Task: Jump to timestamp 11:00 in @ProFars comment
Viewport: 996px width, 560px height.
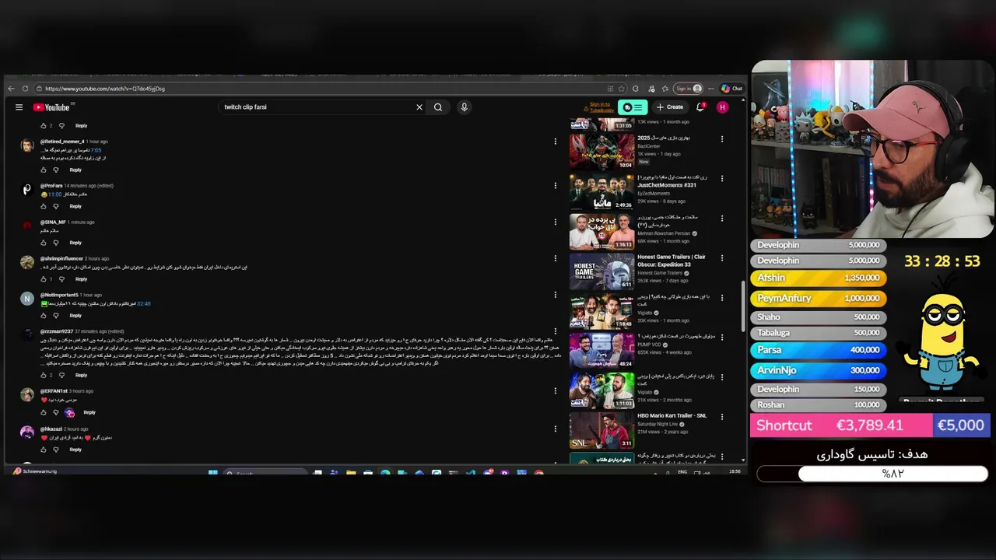Action: [x=55, y=194]
